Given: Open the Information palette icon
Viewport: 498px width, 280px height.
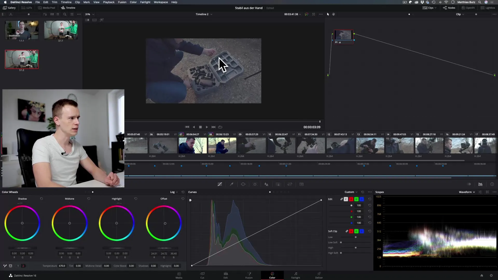Looking at the screenshot, I should [x=492, y=184].
